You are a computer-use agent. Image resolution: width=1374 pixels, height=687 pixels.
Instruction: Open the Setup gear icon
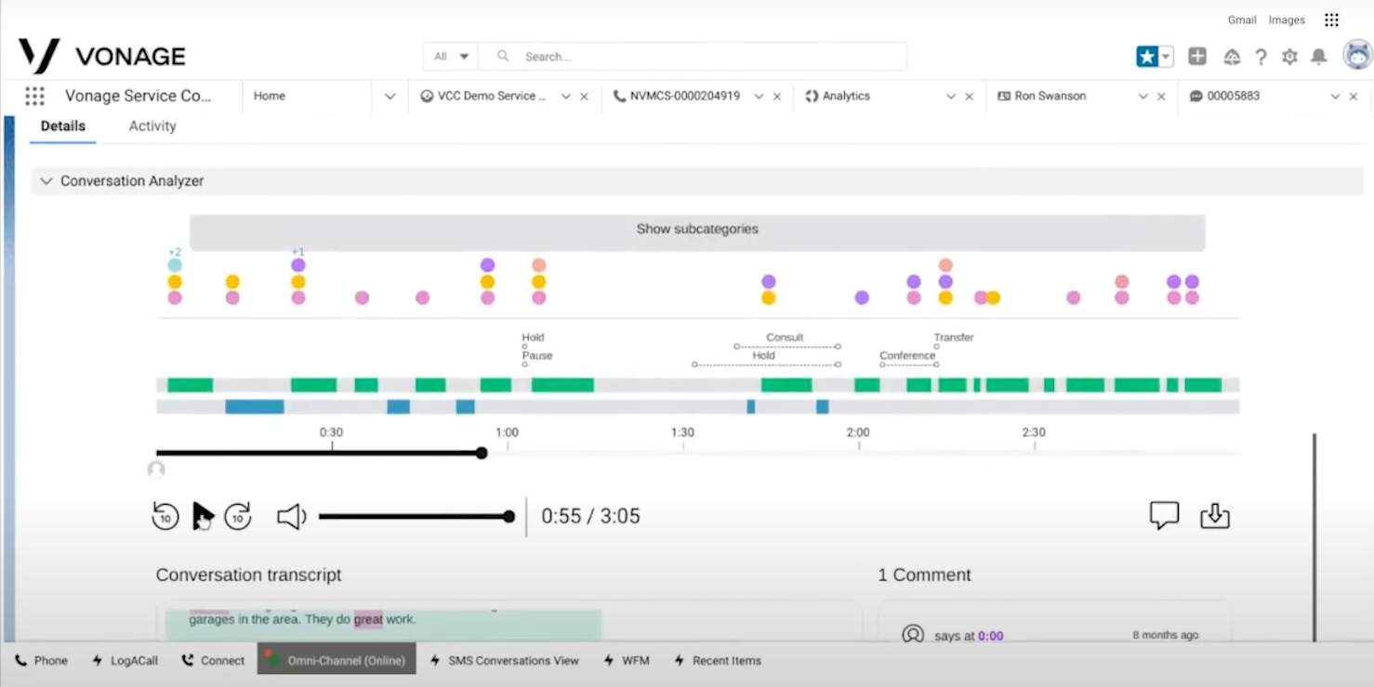1289,57
